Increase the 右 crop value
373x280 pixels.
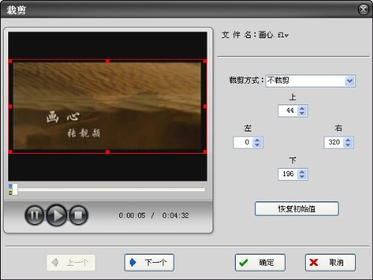click(348, 140)
